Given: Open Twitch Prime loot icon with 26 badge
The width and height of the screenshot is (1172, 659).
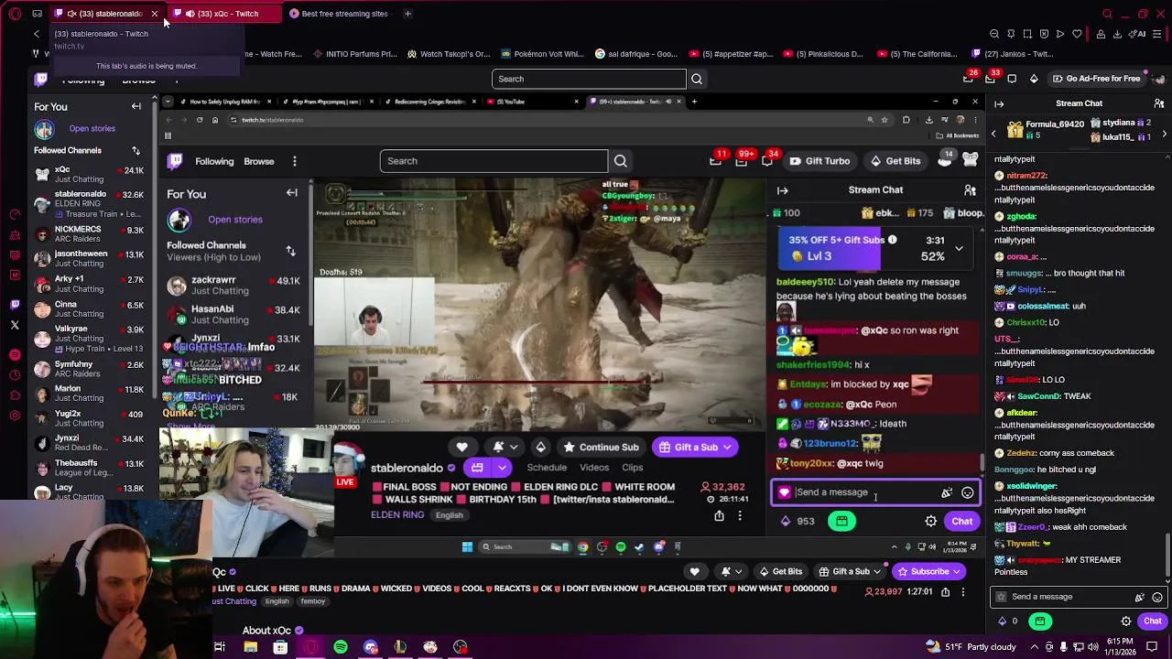Looking at the screenshot, I should point(969,79).
